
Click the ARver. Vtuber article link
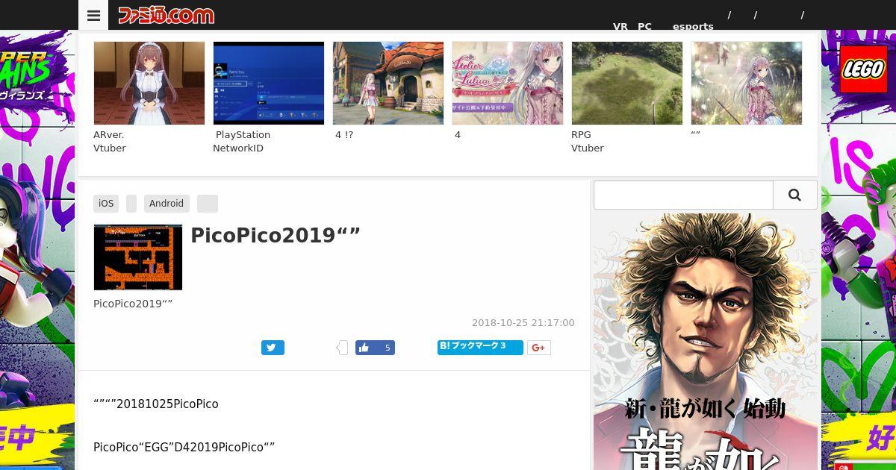[110, 142]
